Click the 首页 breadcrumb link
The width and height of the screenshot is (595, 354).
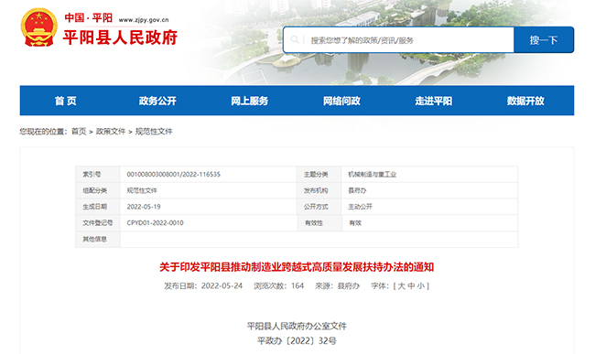79,132
